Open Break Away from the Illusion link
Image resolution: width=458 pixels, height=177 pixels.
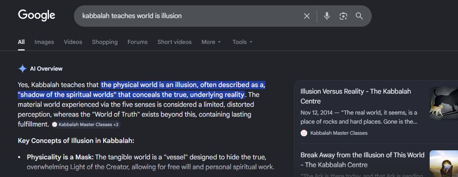point(362,159)
